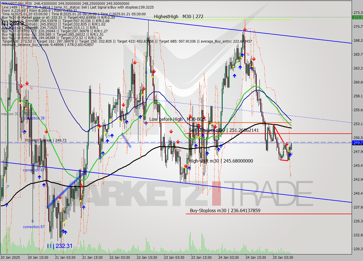The image size is (363, 261).
Task: Click the 232.31 low point label
Action: [60, 246]
